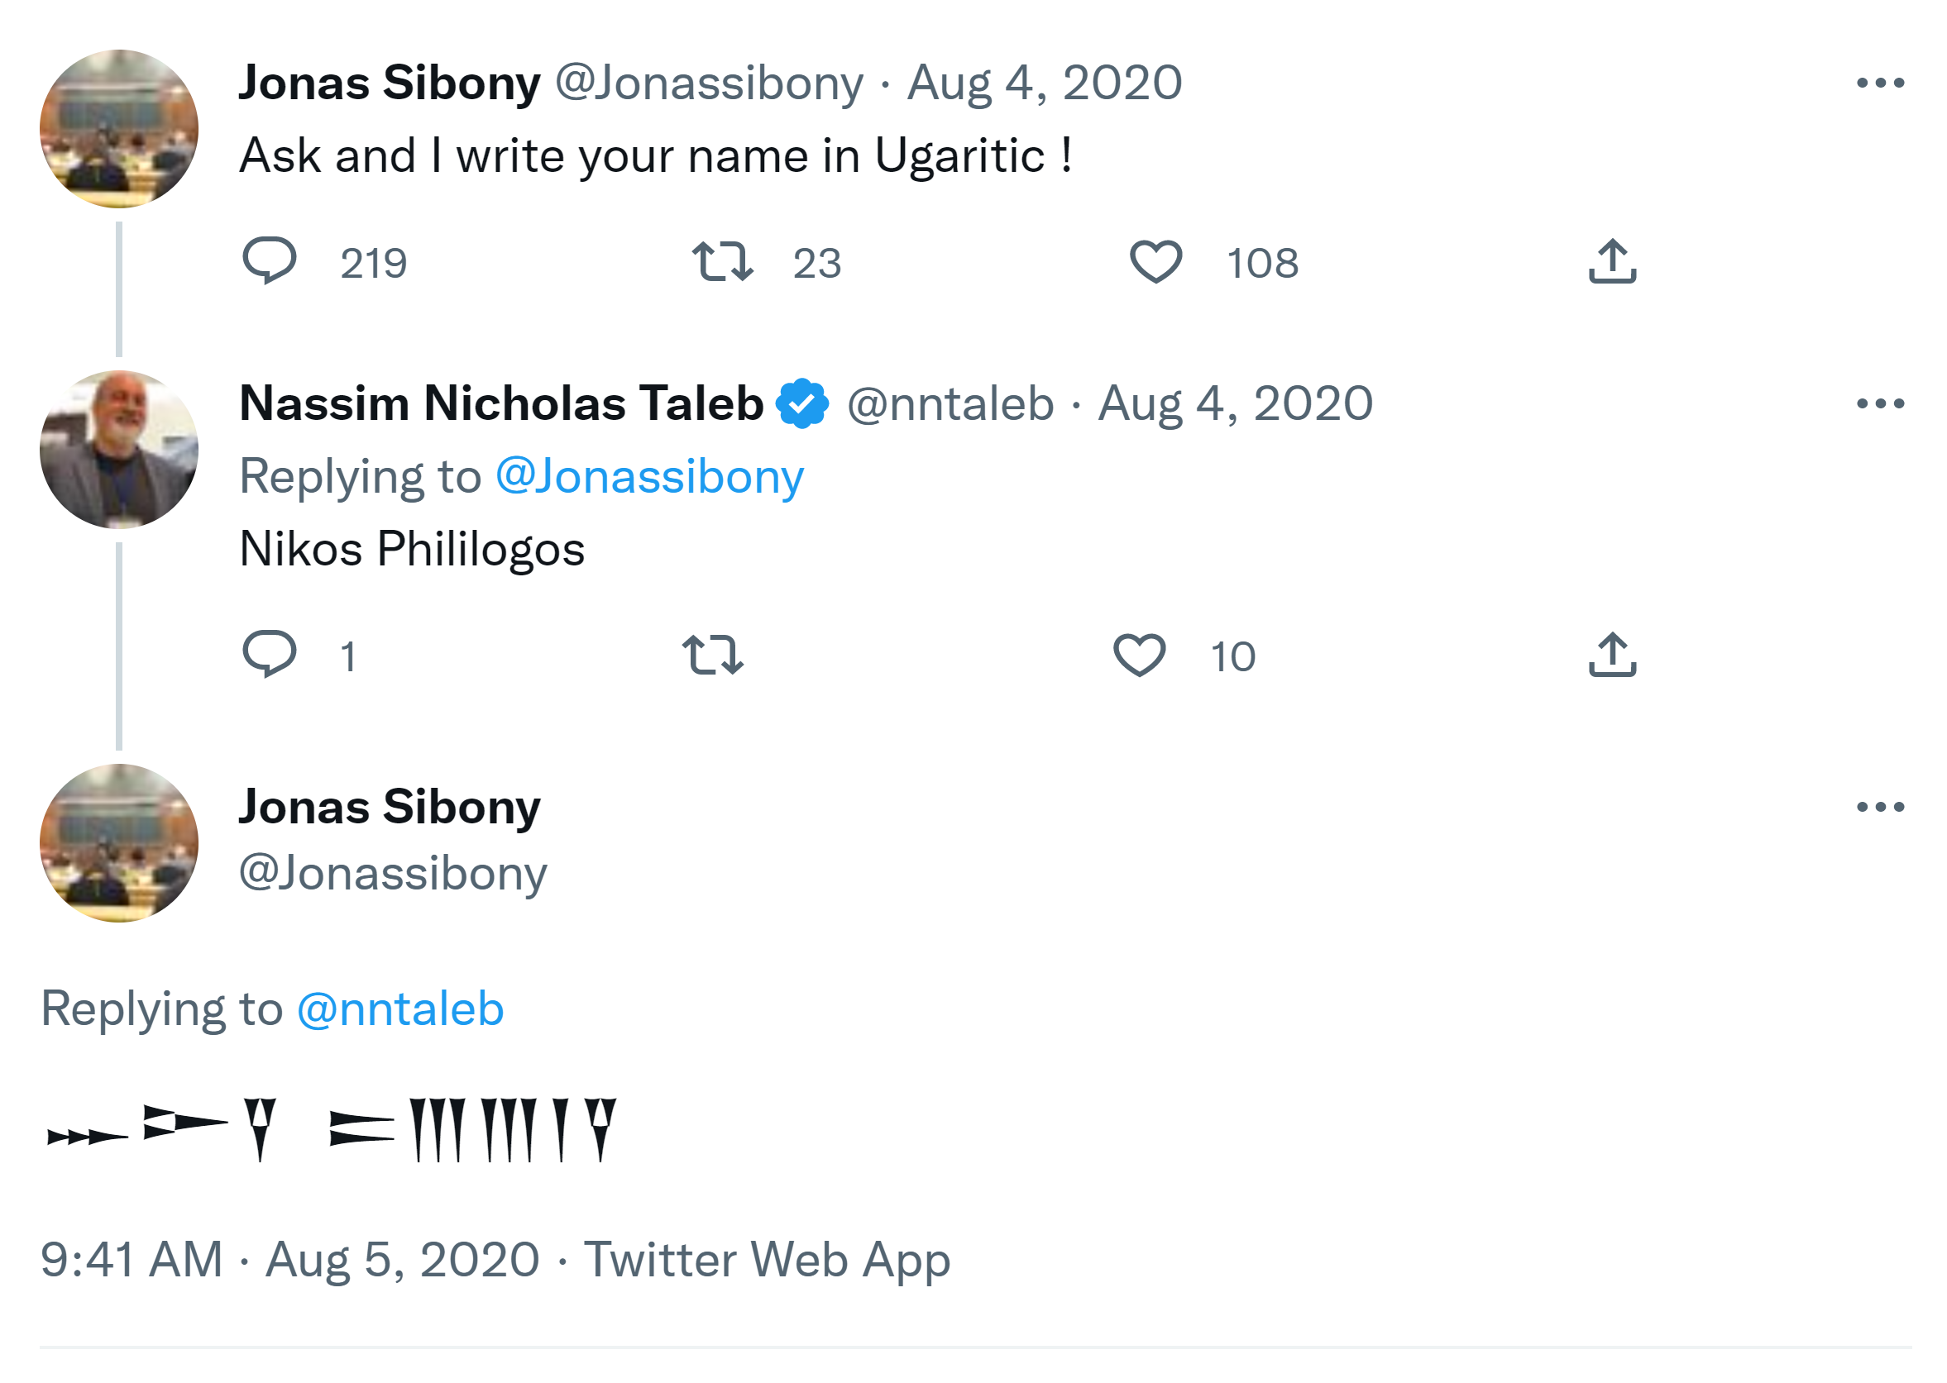1947x1383 pixels.
Task: Open Nassim Nicholas Taleb's profile name
Action: tap(501, 403)
